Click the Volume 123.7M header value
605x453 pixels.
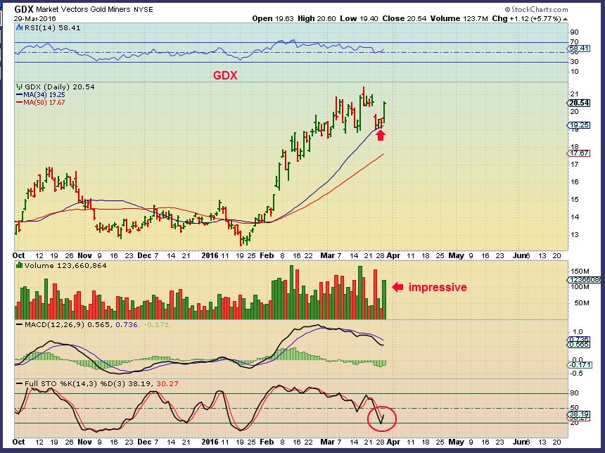click(x=459, y=18)
